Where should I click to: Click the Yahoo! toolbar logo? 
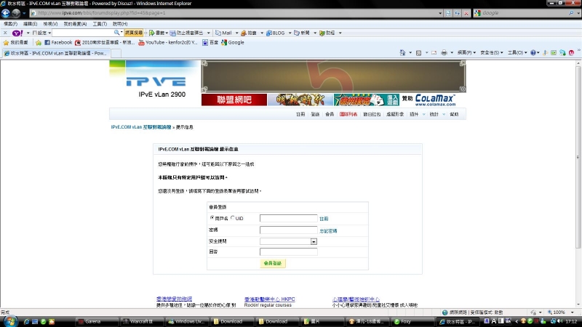click(x=17, y=33)
